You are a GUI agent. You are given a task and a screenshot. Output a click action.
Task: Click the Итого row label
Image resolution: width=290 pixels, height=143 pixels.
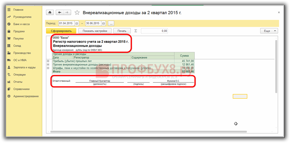pyautogui.click(x=57, y=71)
